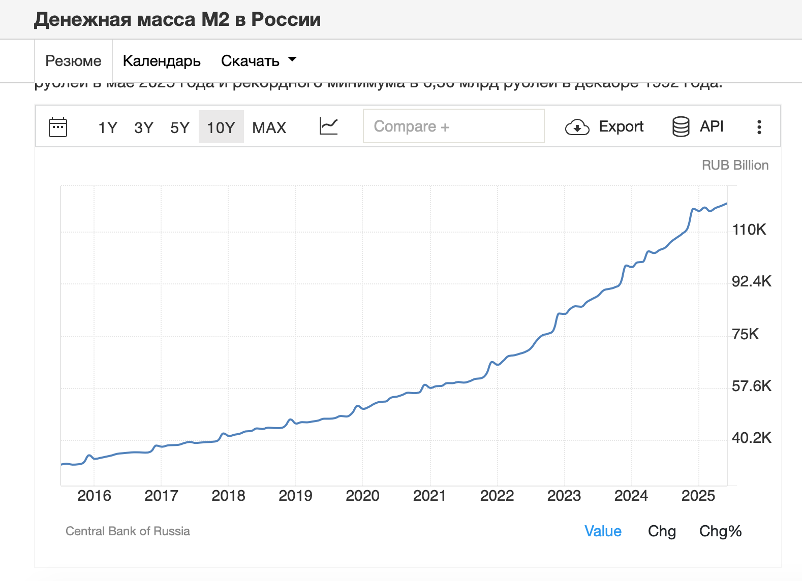
Task: Open the Календарь tab
Action: click(162, 61)
